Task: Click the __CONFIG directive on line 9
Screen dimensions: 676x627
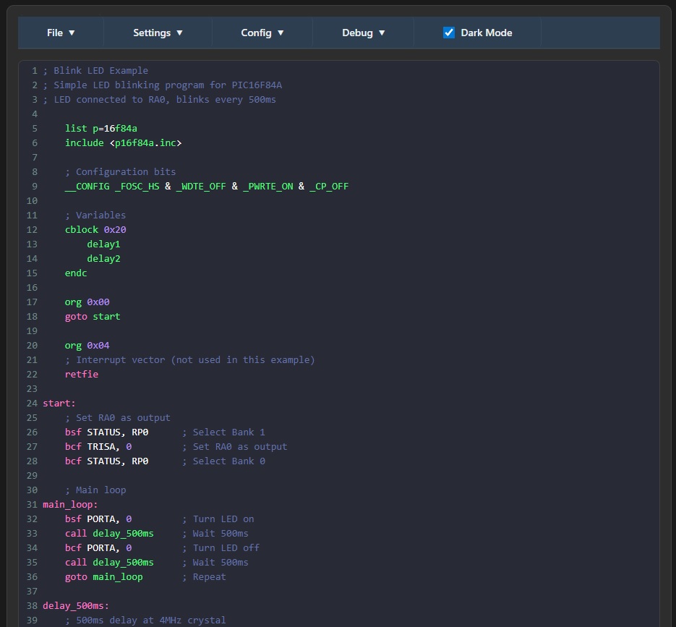Action: 87,186
